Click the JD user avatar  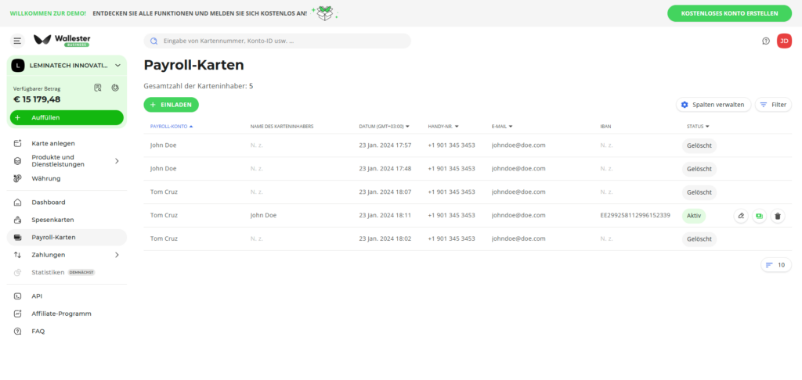click(x=784, y=41)
